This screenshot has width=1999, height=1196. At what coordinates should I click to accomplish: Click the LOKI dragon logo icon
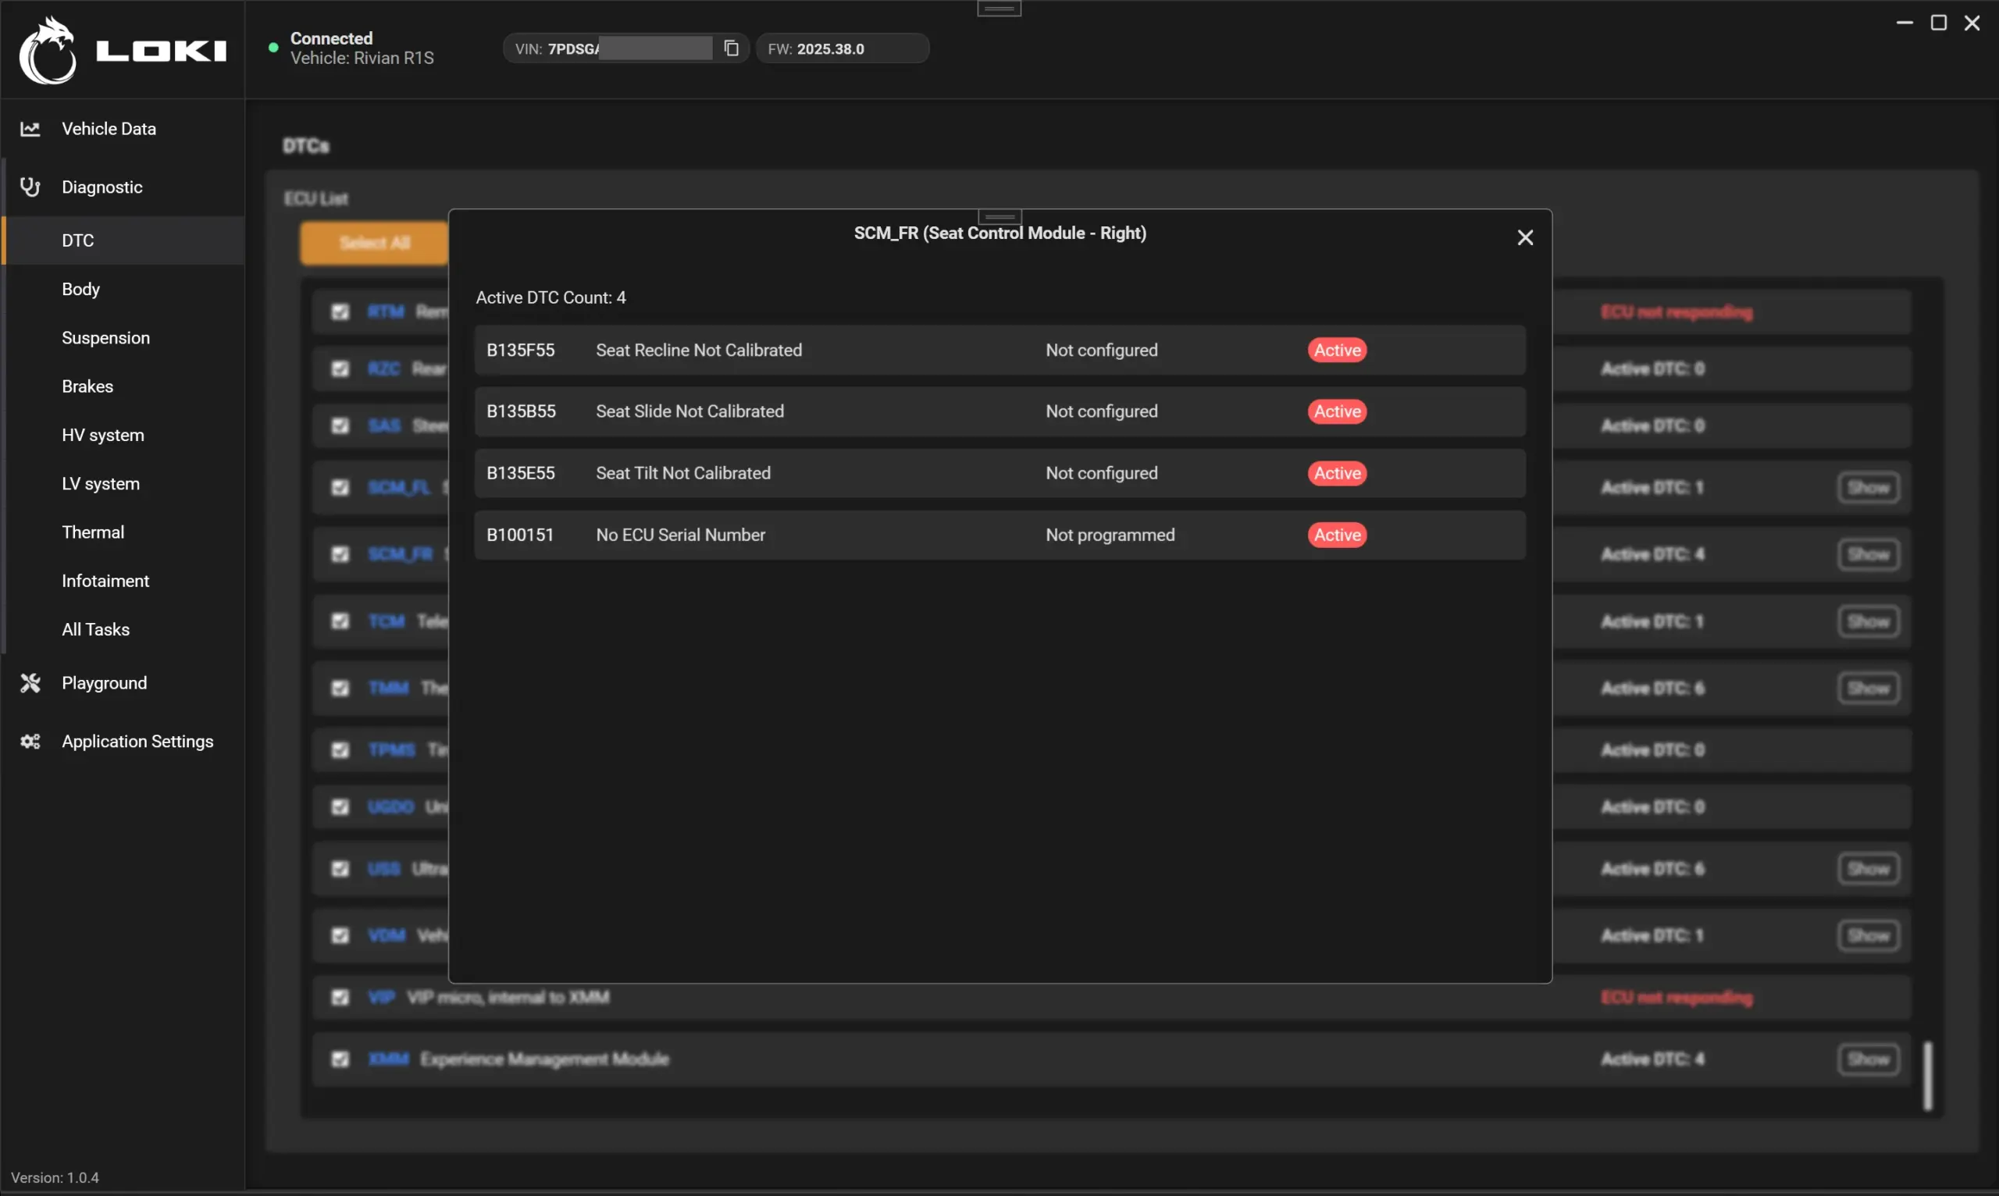[48, 51]
